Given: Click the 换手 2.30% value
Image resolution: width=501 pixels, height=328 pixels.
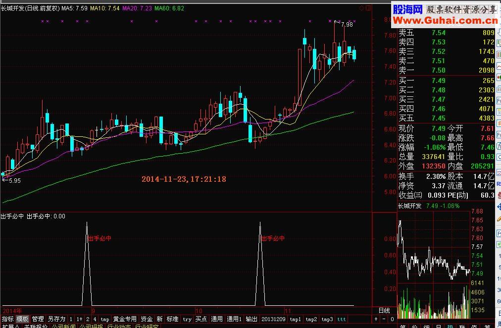Looking at the screenshot, I should coord(436,176).
